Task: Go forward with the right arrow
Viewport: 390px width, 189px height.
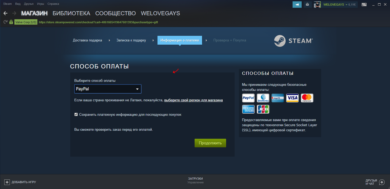Action: (x=14, y=13)
